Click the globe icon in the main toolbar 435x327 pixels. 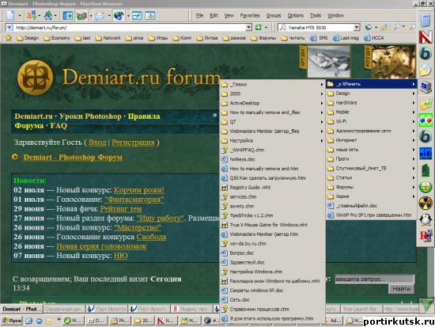119,16
